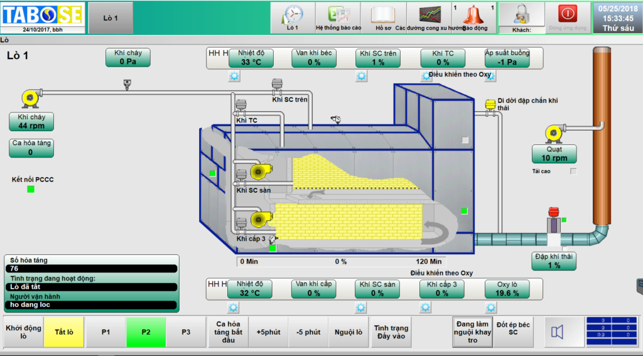Click the Đập khí thải 1 % value

coord(553,266)
